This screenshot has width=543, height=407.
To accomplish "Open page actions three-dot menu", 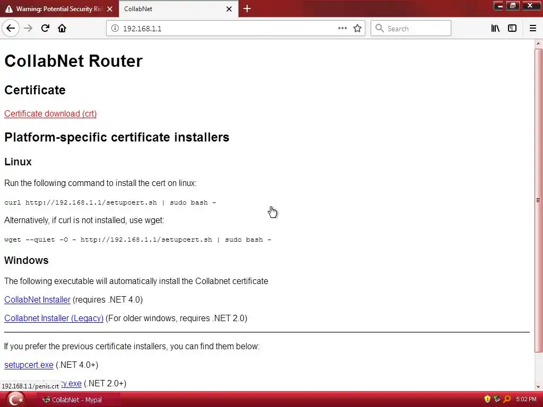I will [343, 29].
